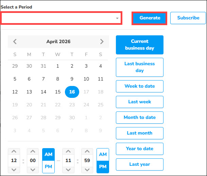Click the Generate button
This screenshot has width=207, height=176.
pos(150,18)
